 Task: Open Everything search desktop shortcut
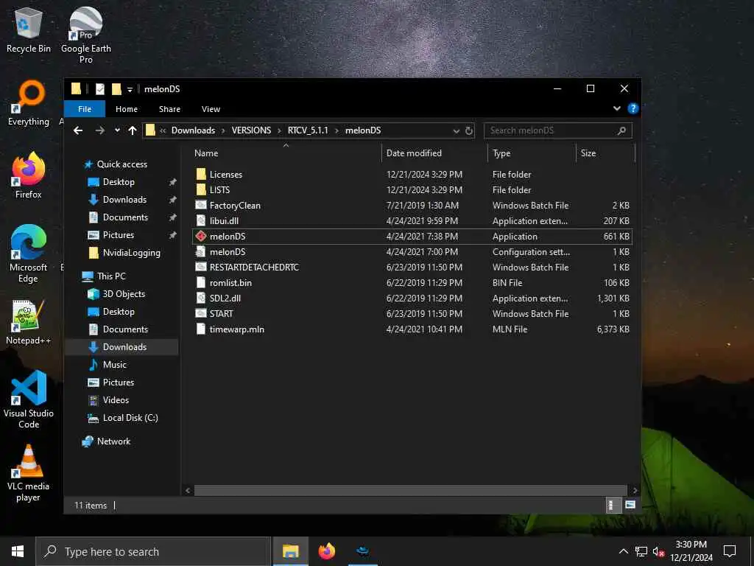[x=29, y=103]
